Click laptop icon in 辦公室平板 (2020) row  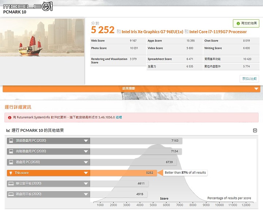[11, 184]
